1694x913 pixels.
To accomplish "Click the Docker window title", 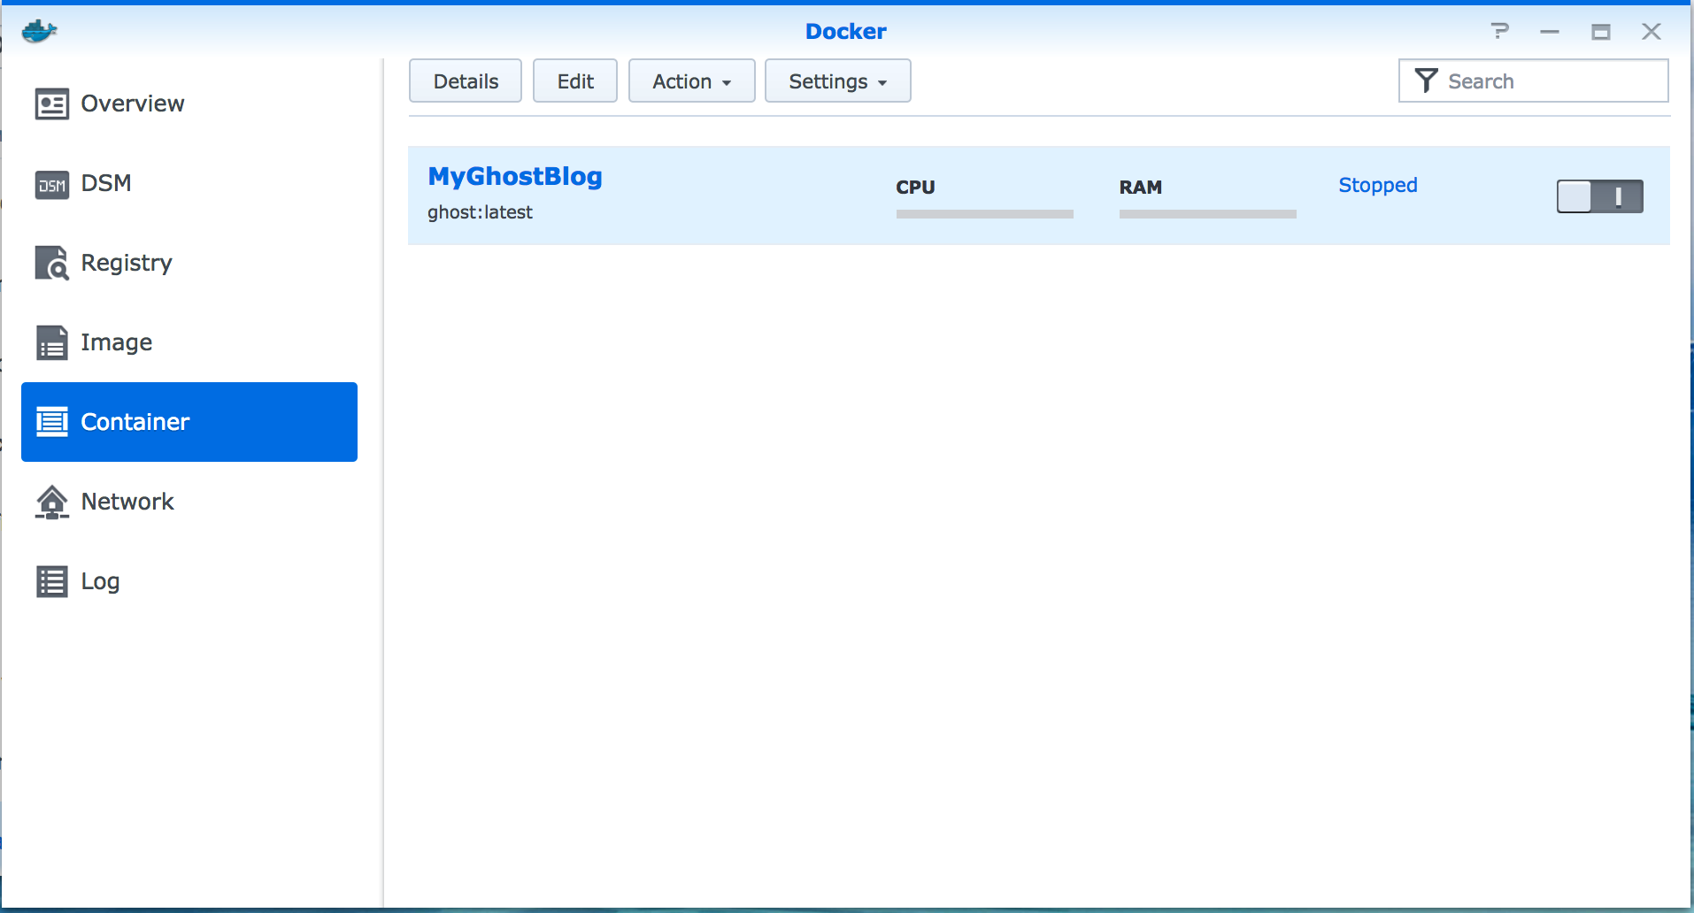I will (x=846, y=32).
